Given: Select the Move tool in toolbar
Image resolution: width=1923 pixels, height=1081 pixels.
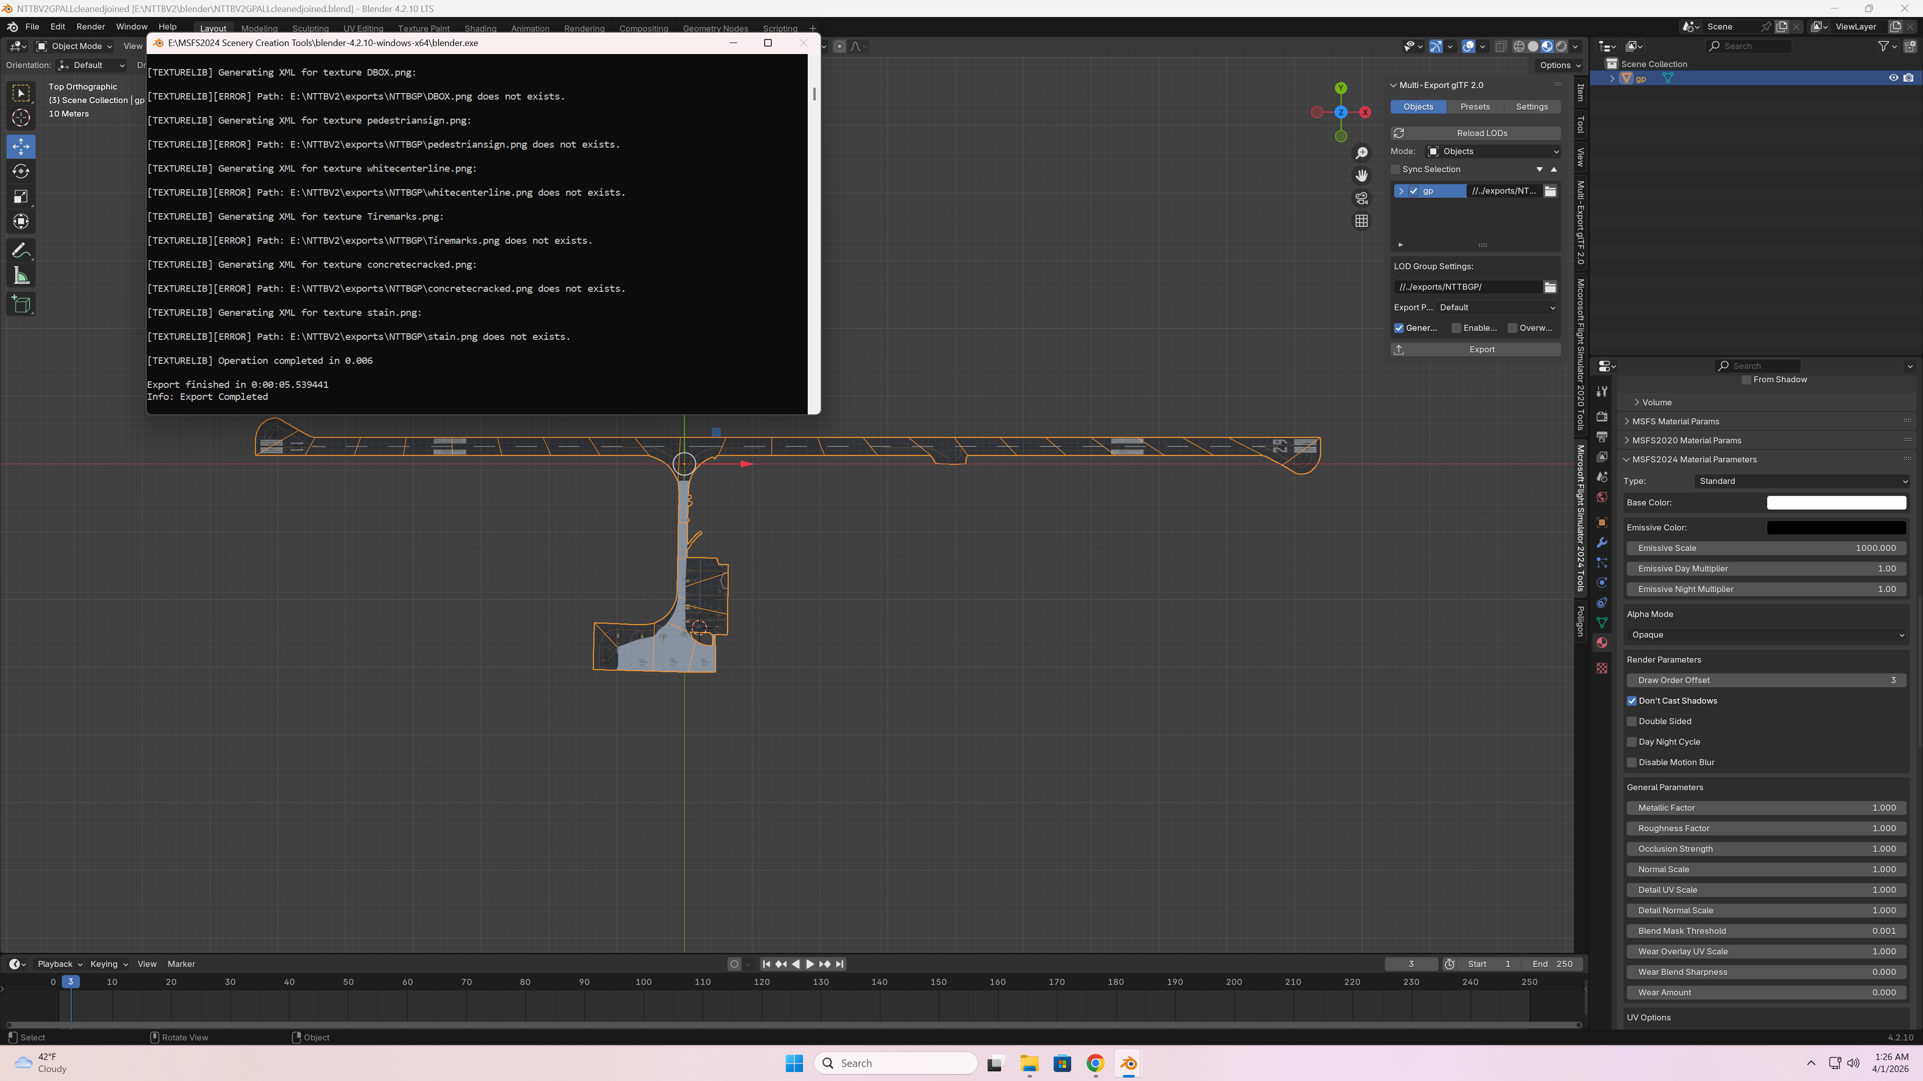Looking at the screenshot, I should [21, 146].
